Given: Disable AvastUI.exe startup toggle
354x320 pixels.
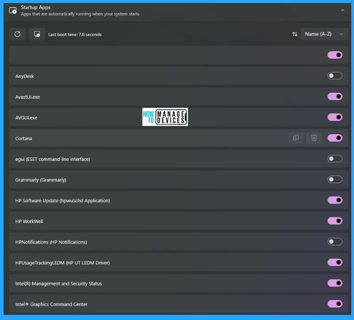Looking at the screenshot, I should click(335, 96).
